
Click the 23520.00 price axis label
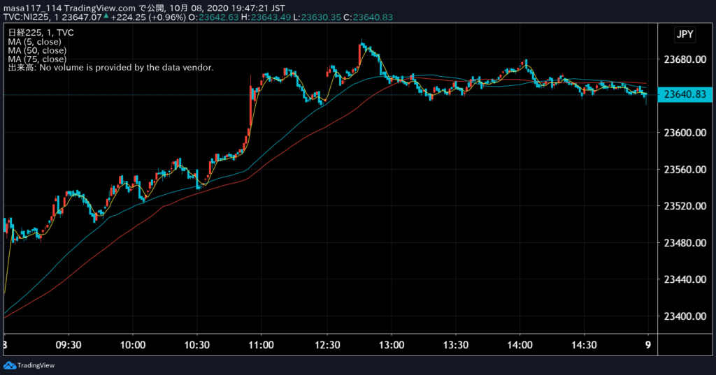(685, 206)
